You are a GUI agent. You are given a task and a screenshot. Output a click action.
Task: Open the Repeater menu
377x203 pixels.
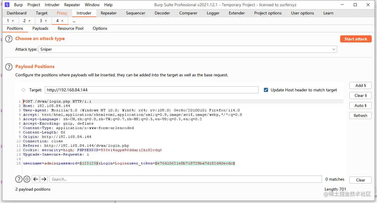coord(72,5)
